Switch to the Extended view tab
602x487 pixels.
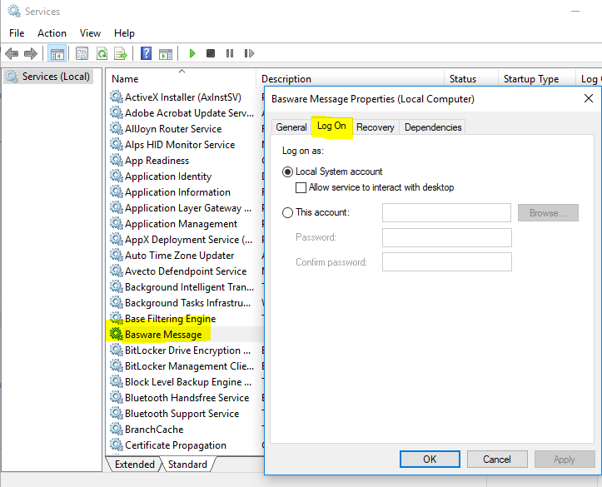click(x=134, y=465)
